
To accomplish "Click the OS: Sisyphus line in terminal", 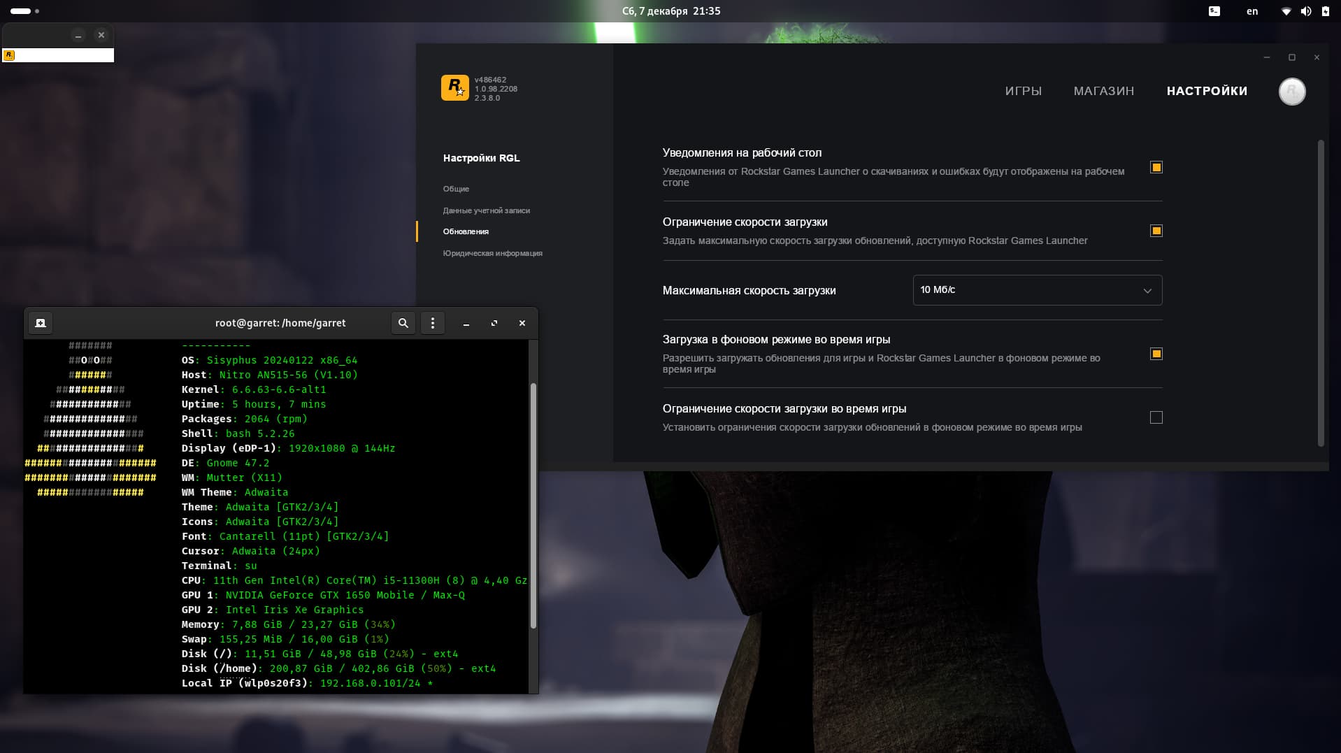I will pos(269,360).
